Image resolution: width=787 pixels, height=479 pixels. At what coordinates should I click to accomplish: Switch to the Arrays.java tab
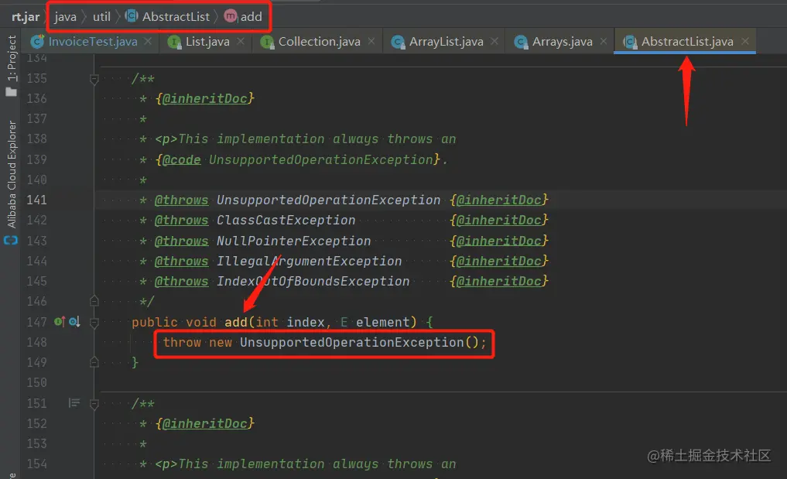click(x=562, y=42)
